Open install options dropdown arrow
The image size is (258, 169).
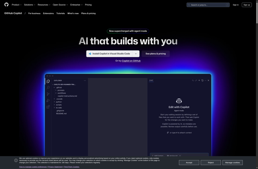coord(136,54)
